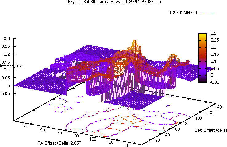Select the 40 tick on the Dec Offset axis
The height and width of the screenshot is (147, 227).
pyautogui.click(x=168, y=135)
